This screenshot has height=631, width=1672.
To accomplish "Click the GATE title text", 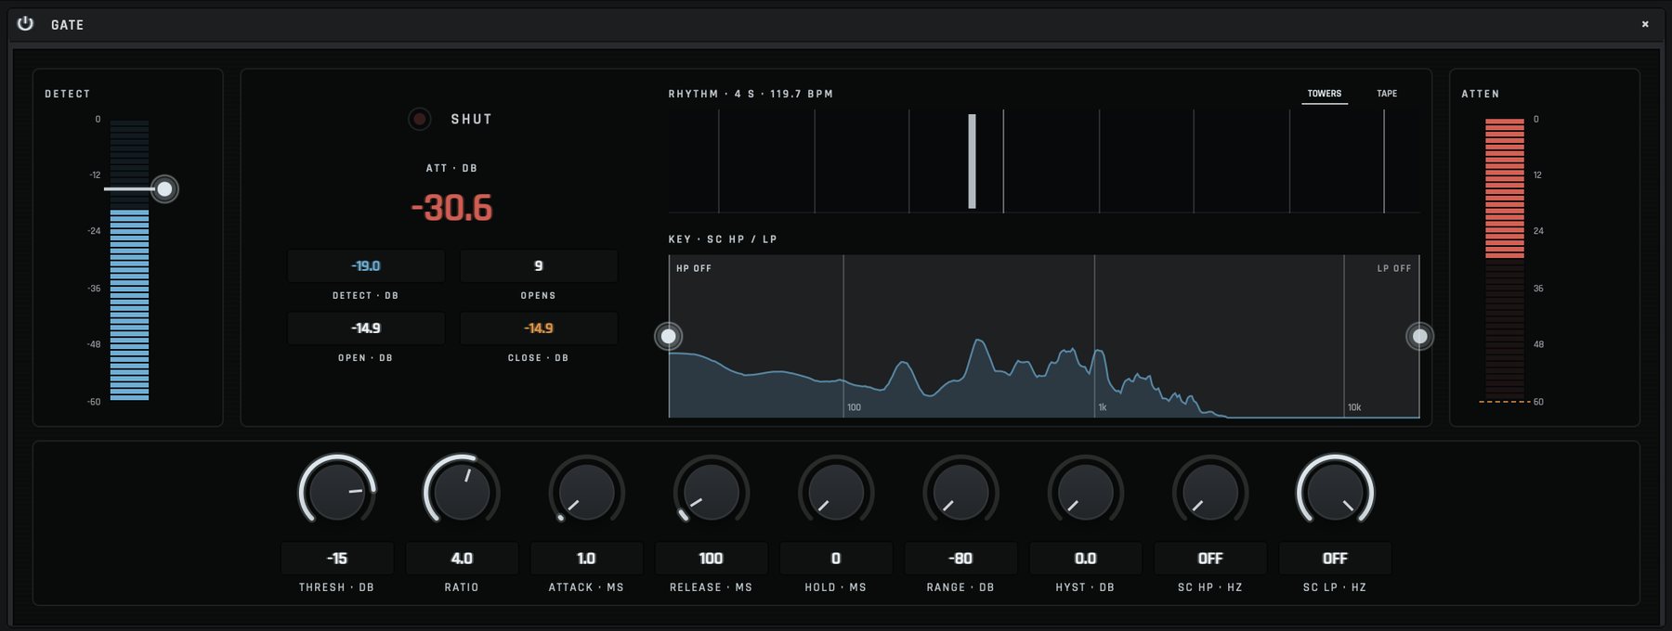I will [67, 25].
